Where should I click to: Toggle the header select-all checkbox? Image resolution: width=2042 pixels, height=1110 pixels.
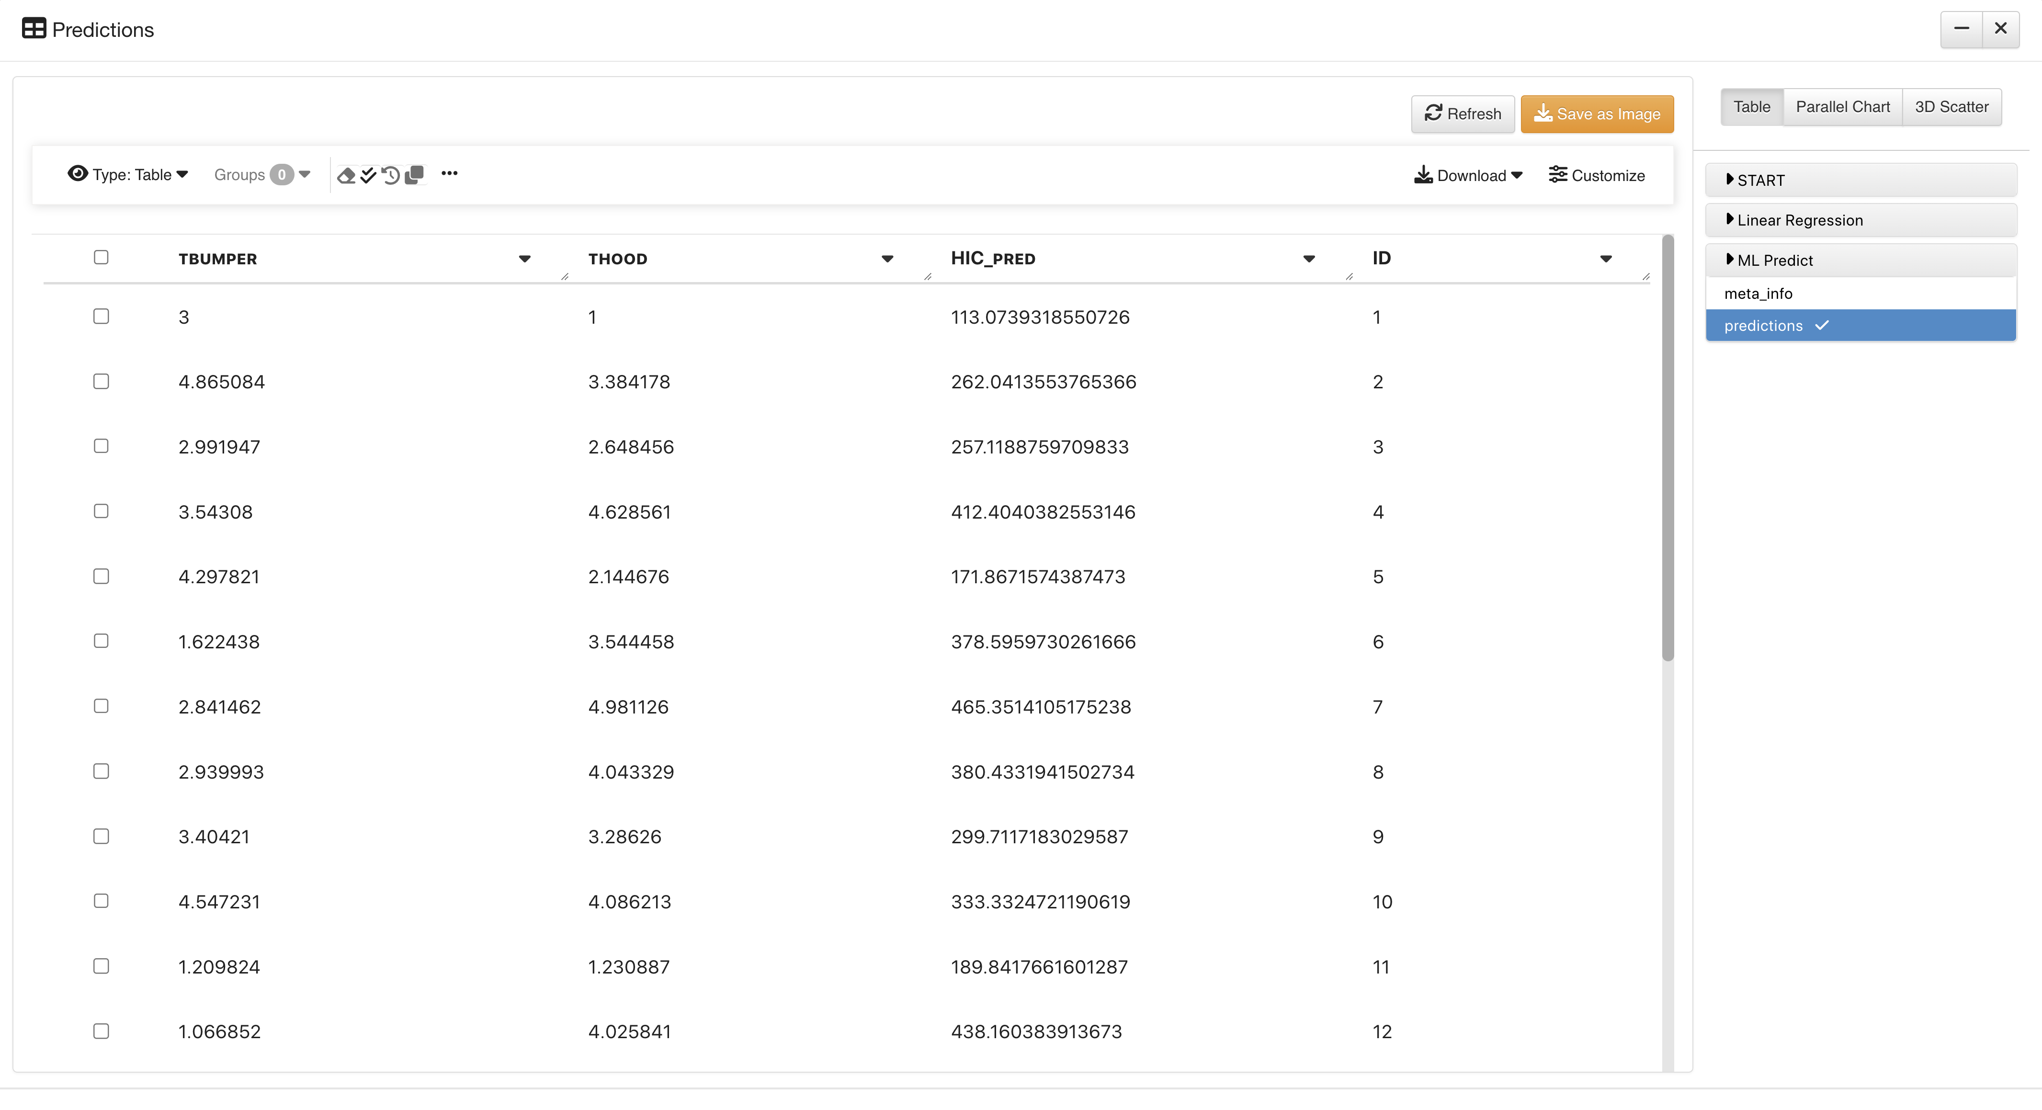[101, 257]
